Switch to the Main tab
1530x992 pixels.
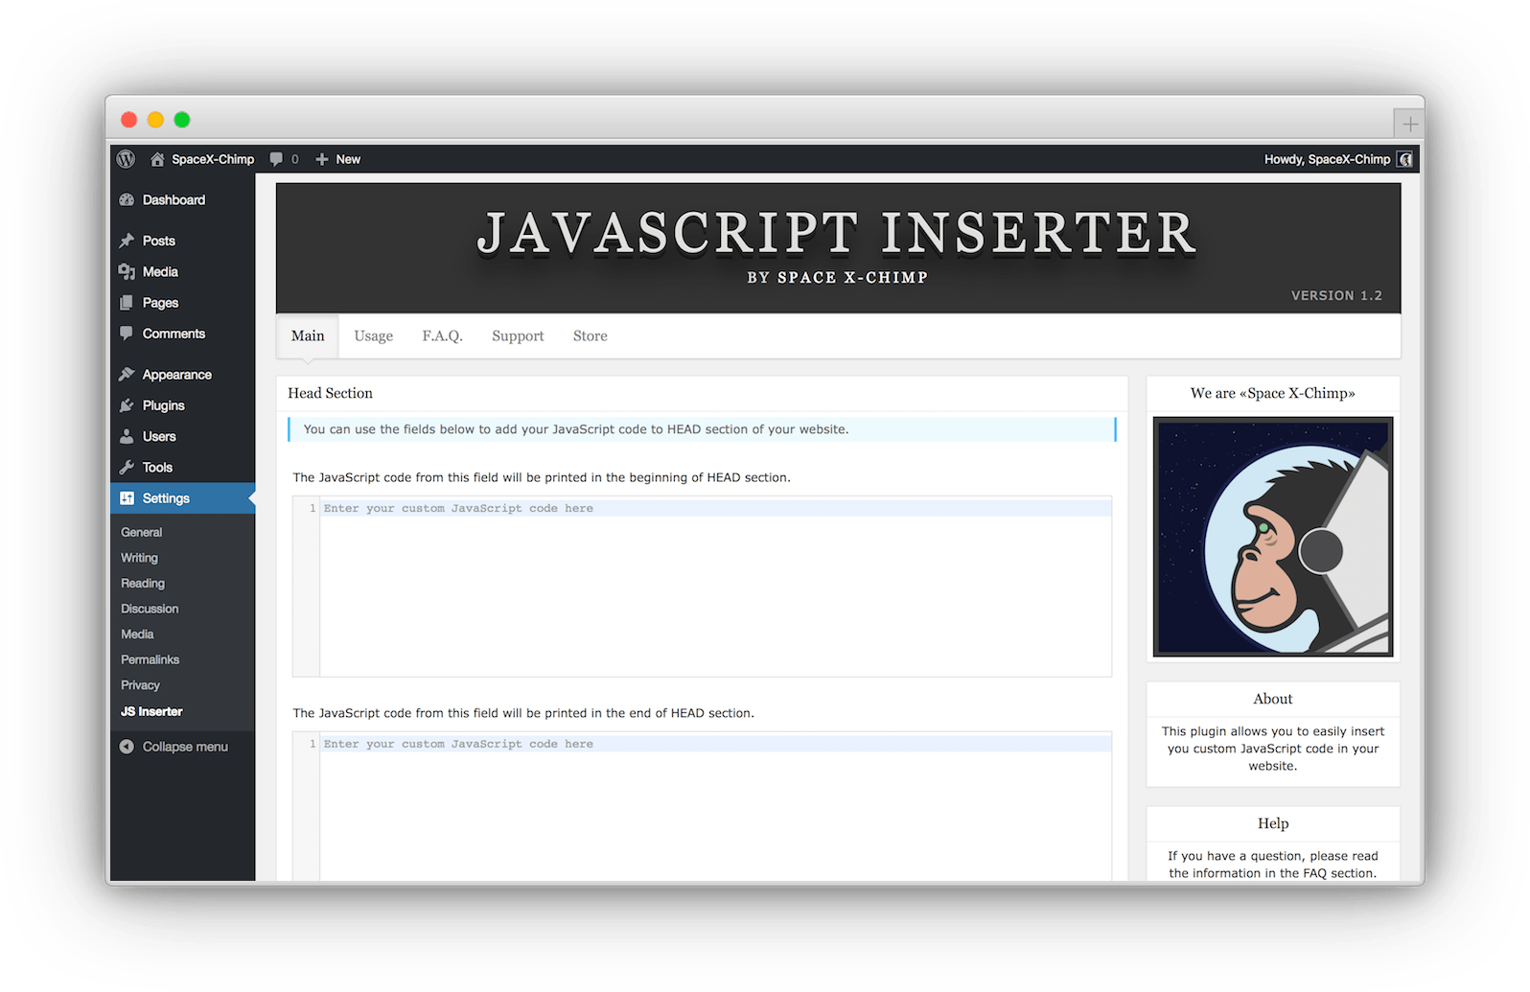[308, 335]
